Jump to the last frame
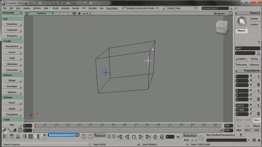The image size is (262, 147). [x=148, y=137]
